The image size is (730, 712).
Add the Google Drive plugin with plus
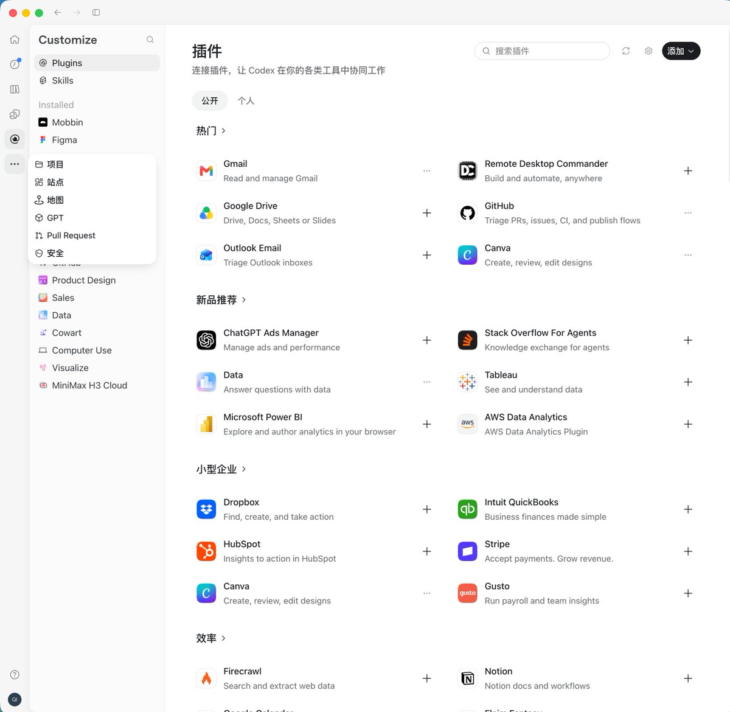click(x=427, y=213)
